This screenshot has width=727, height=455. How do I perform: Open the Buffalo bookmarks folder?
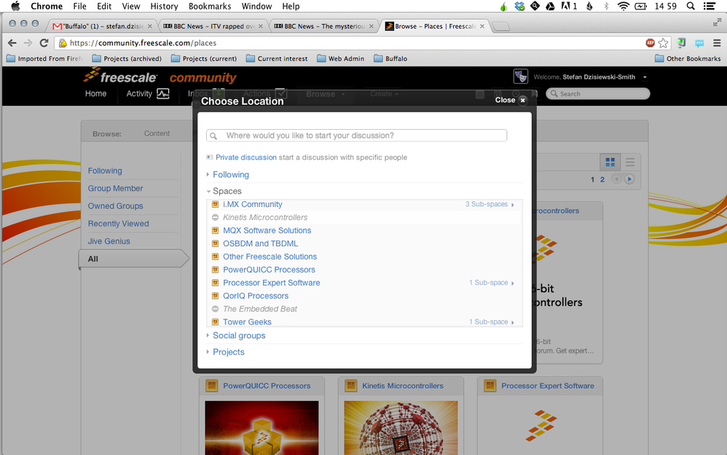[390, 58]
